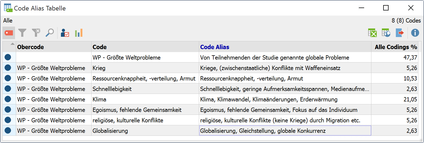Click the color dot in the Krieg row

pos(8,68)
